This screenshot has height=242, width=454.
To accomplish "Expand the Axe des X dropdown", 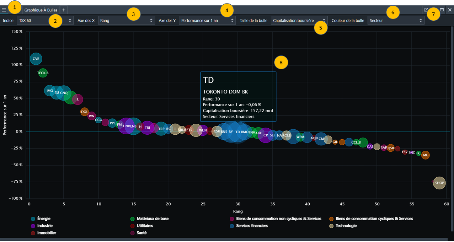I will pos(126,21).
